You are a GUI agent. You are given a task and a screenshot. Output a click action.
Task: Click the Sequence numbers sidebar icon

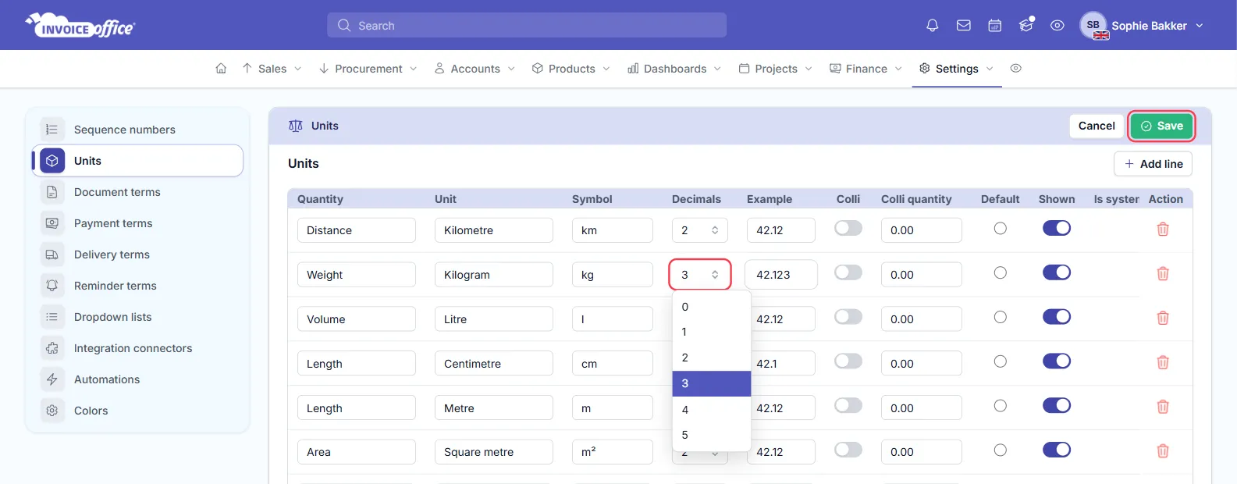tap(52, 130)
